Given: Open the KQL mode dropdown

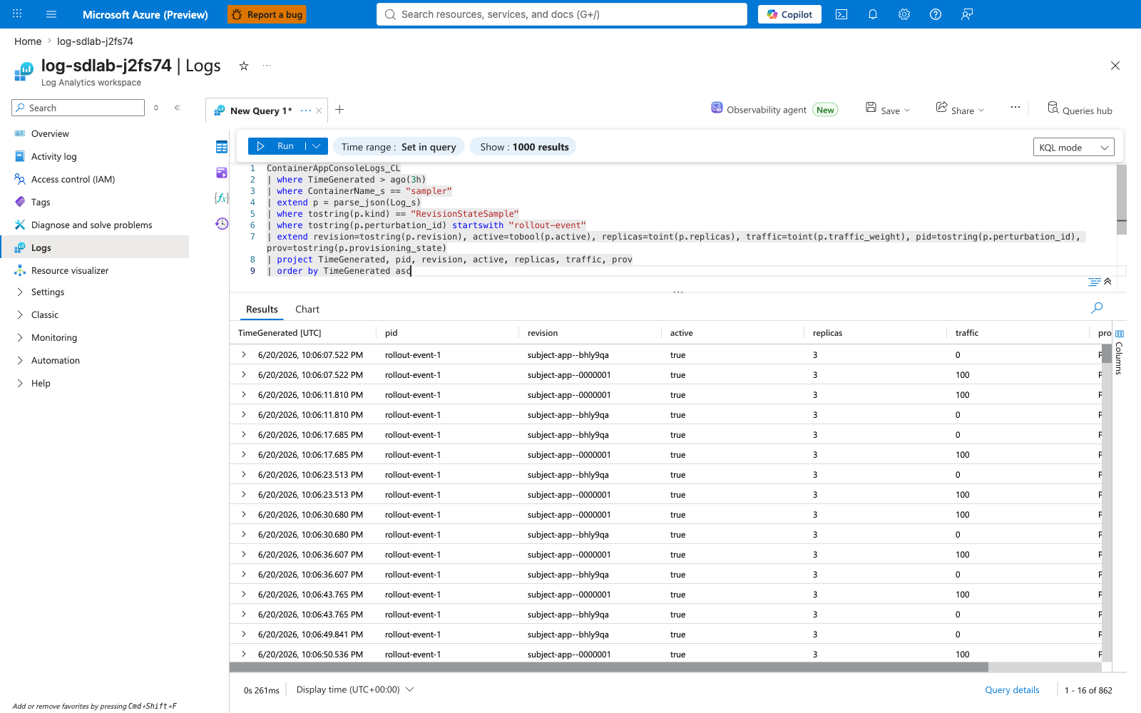Looking at the screenshot, I should pos(1073,148).
